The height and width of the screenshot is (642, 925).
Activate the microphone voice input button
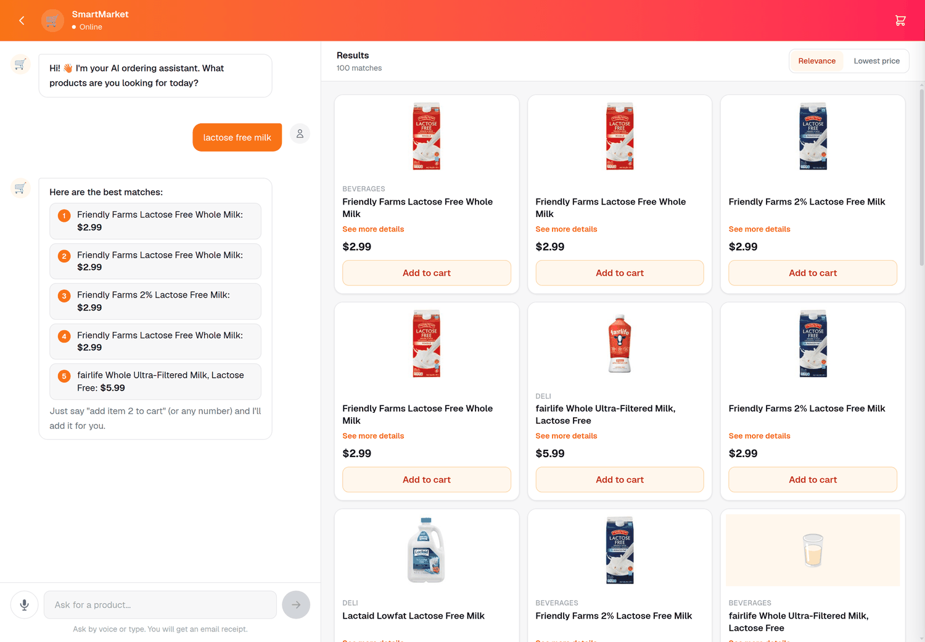tap(25, 605)
